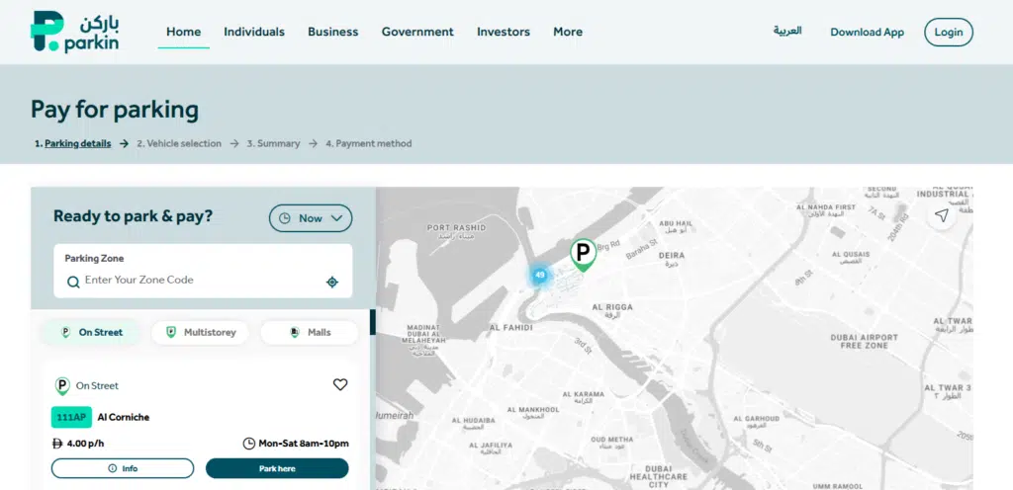Image resolution: width=1013 pixels, height=490 pixels.
Task: Select step 4 Payment method
Action: [368, 144]
